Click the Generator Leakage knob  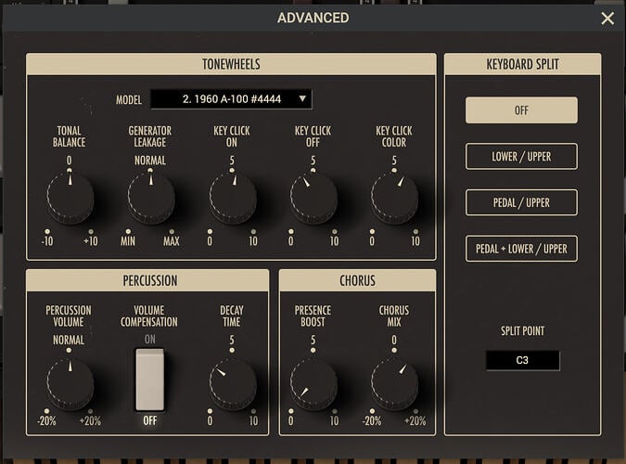(151, 198)
